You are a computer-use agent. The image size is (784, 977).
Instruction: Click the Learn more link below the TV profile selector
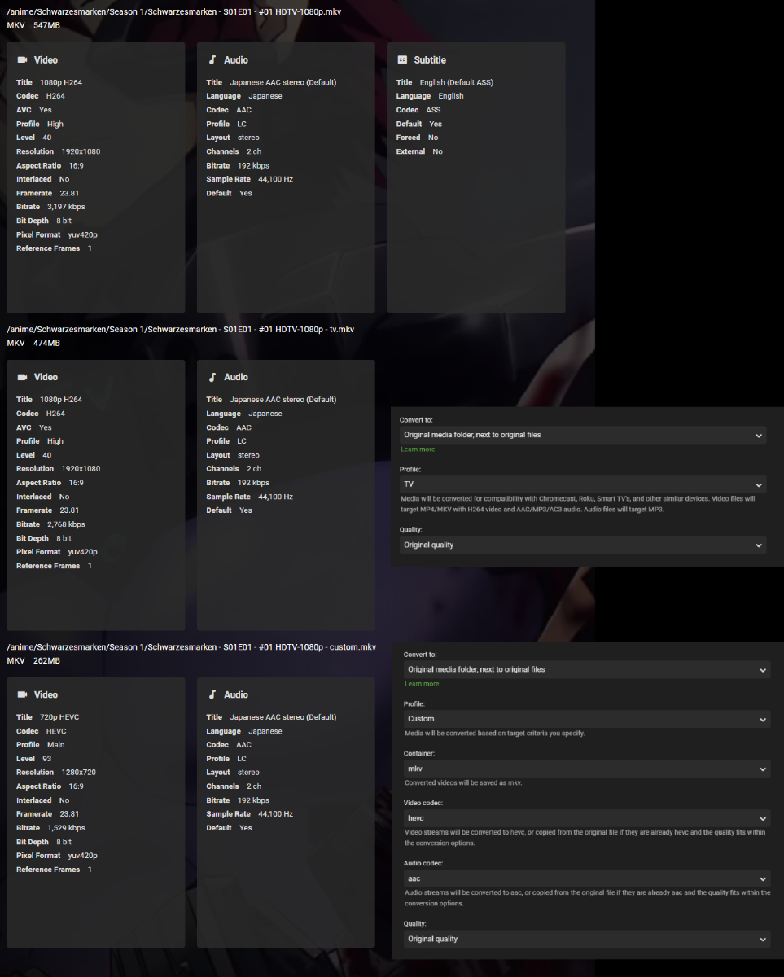[418, 449]
